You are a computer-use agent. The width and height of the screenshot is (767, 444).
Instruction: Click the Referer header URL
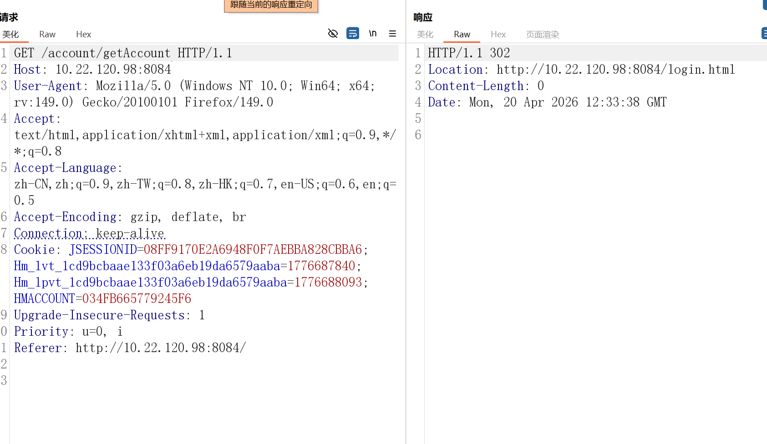tap(161, 348)
